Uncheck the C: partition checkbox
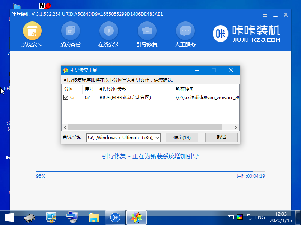Viewport: 301px width, 225px height. [66, 97]
